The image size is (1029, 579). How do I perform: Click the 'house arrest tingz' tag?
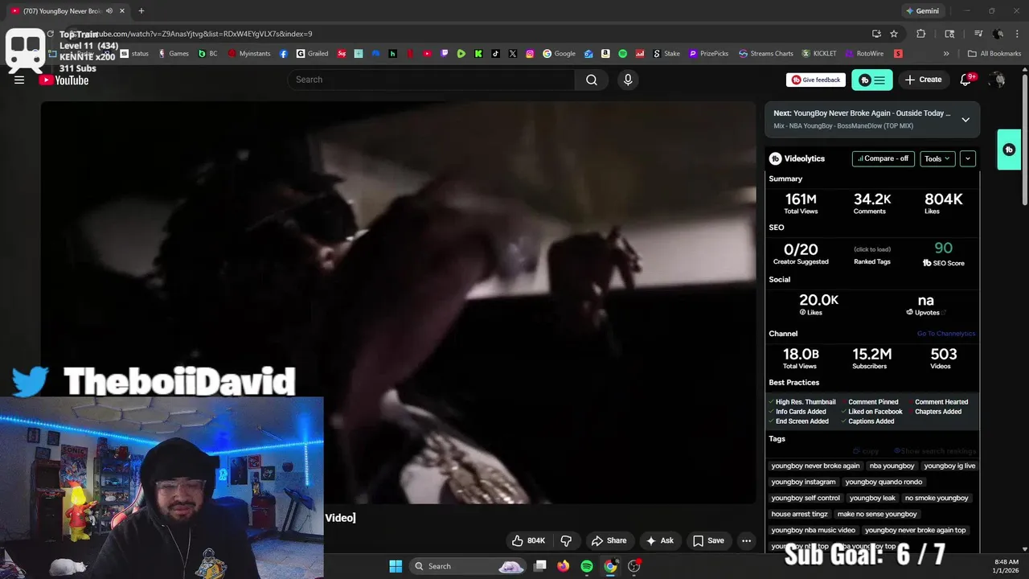click(x=799, y=514)
